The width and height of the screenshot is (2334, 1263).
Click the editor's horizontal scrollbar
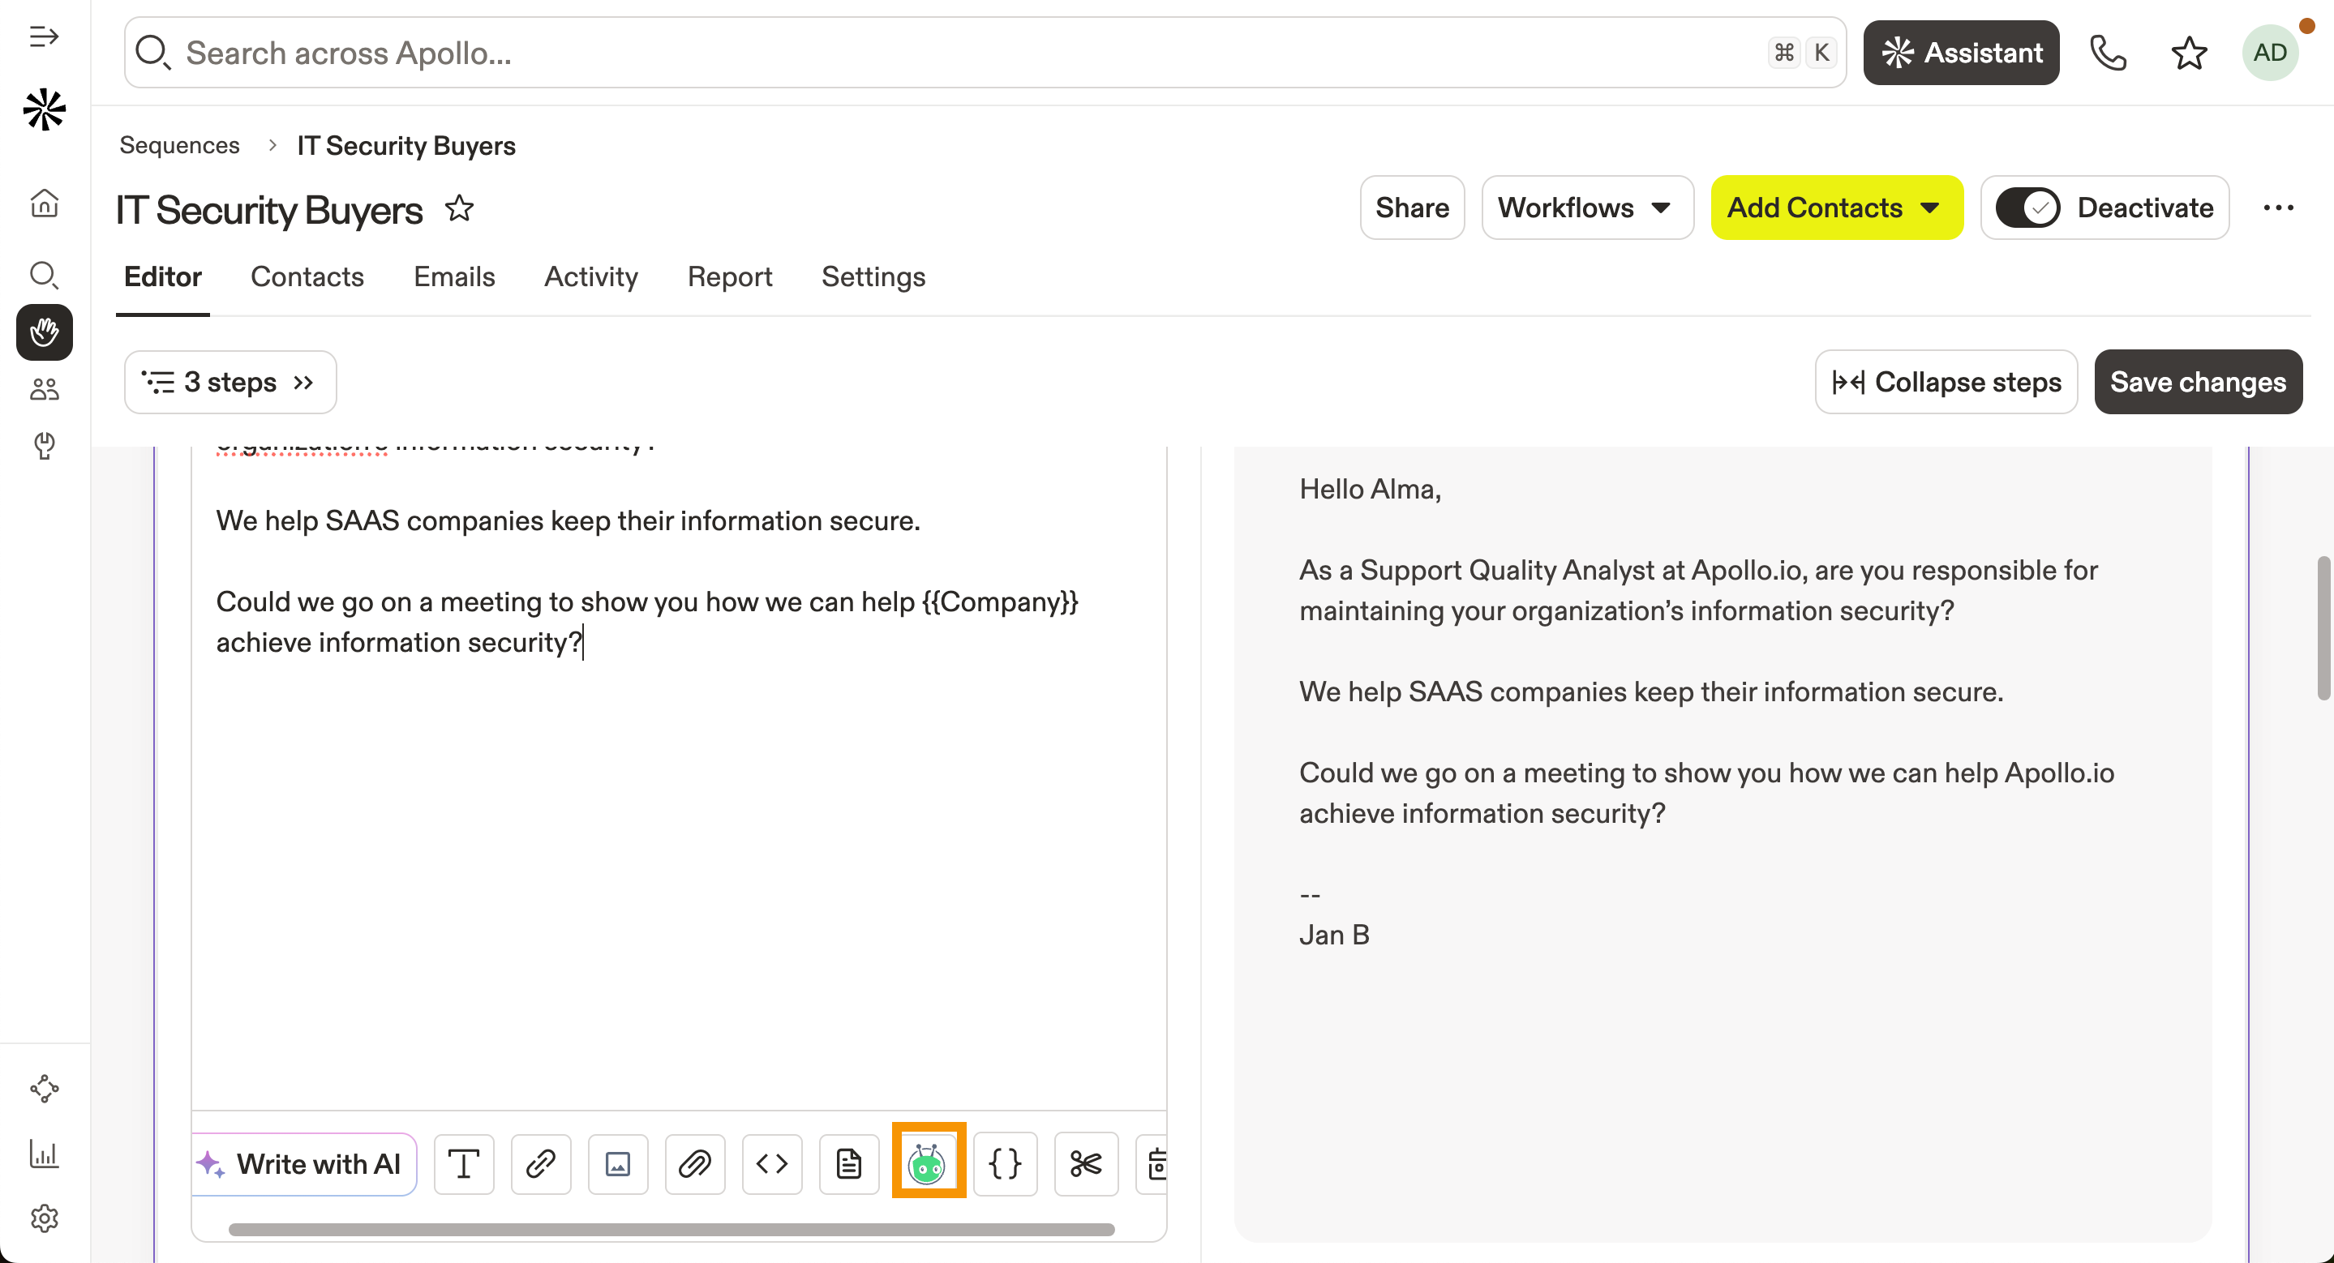pyautogui.click(x=671, y=1230)
